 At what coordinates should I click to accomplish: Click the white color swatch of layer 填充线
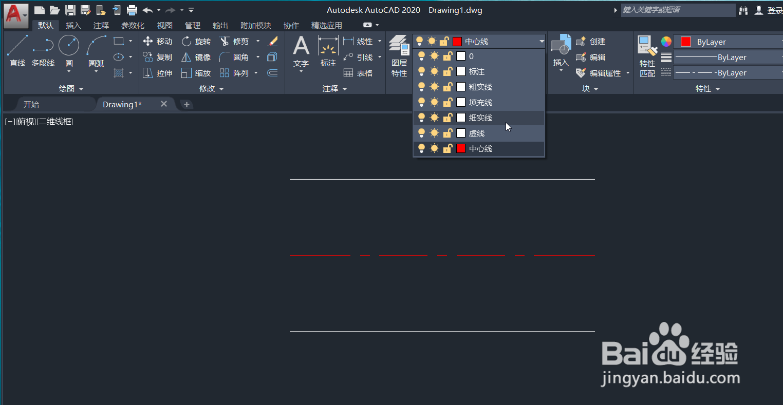tap(461, 103)
